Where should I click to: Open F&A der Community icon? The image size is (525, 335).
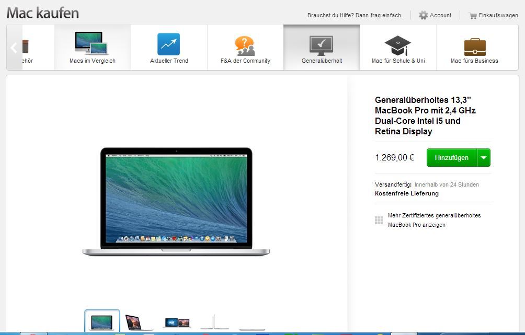(x=245, y=46)
